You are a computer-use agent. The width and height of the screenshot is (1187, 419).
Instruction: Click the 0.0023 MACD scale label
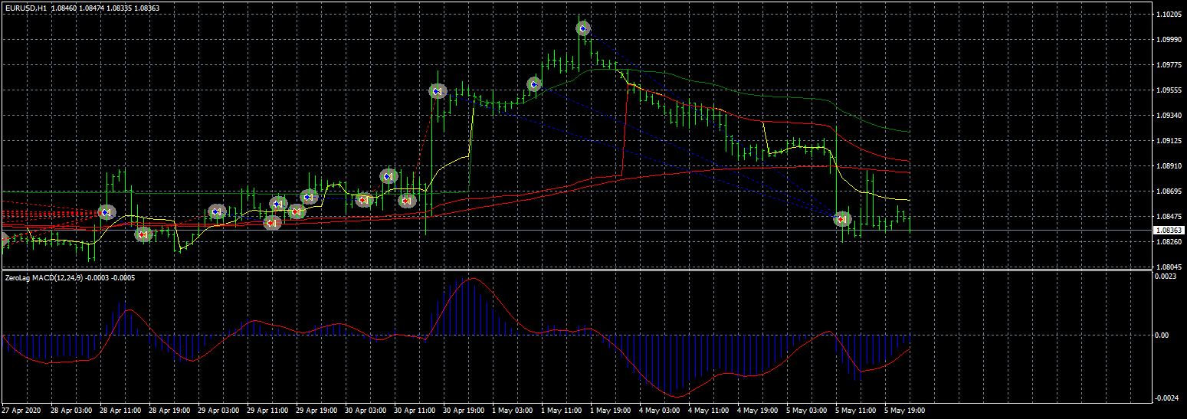coord(1166,277)
